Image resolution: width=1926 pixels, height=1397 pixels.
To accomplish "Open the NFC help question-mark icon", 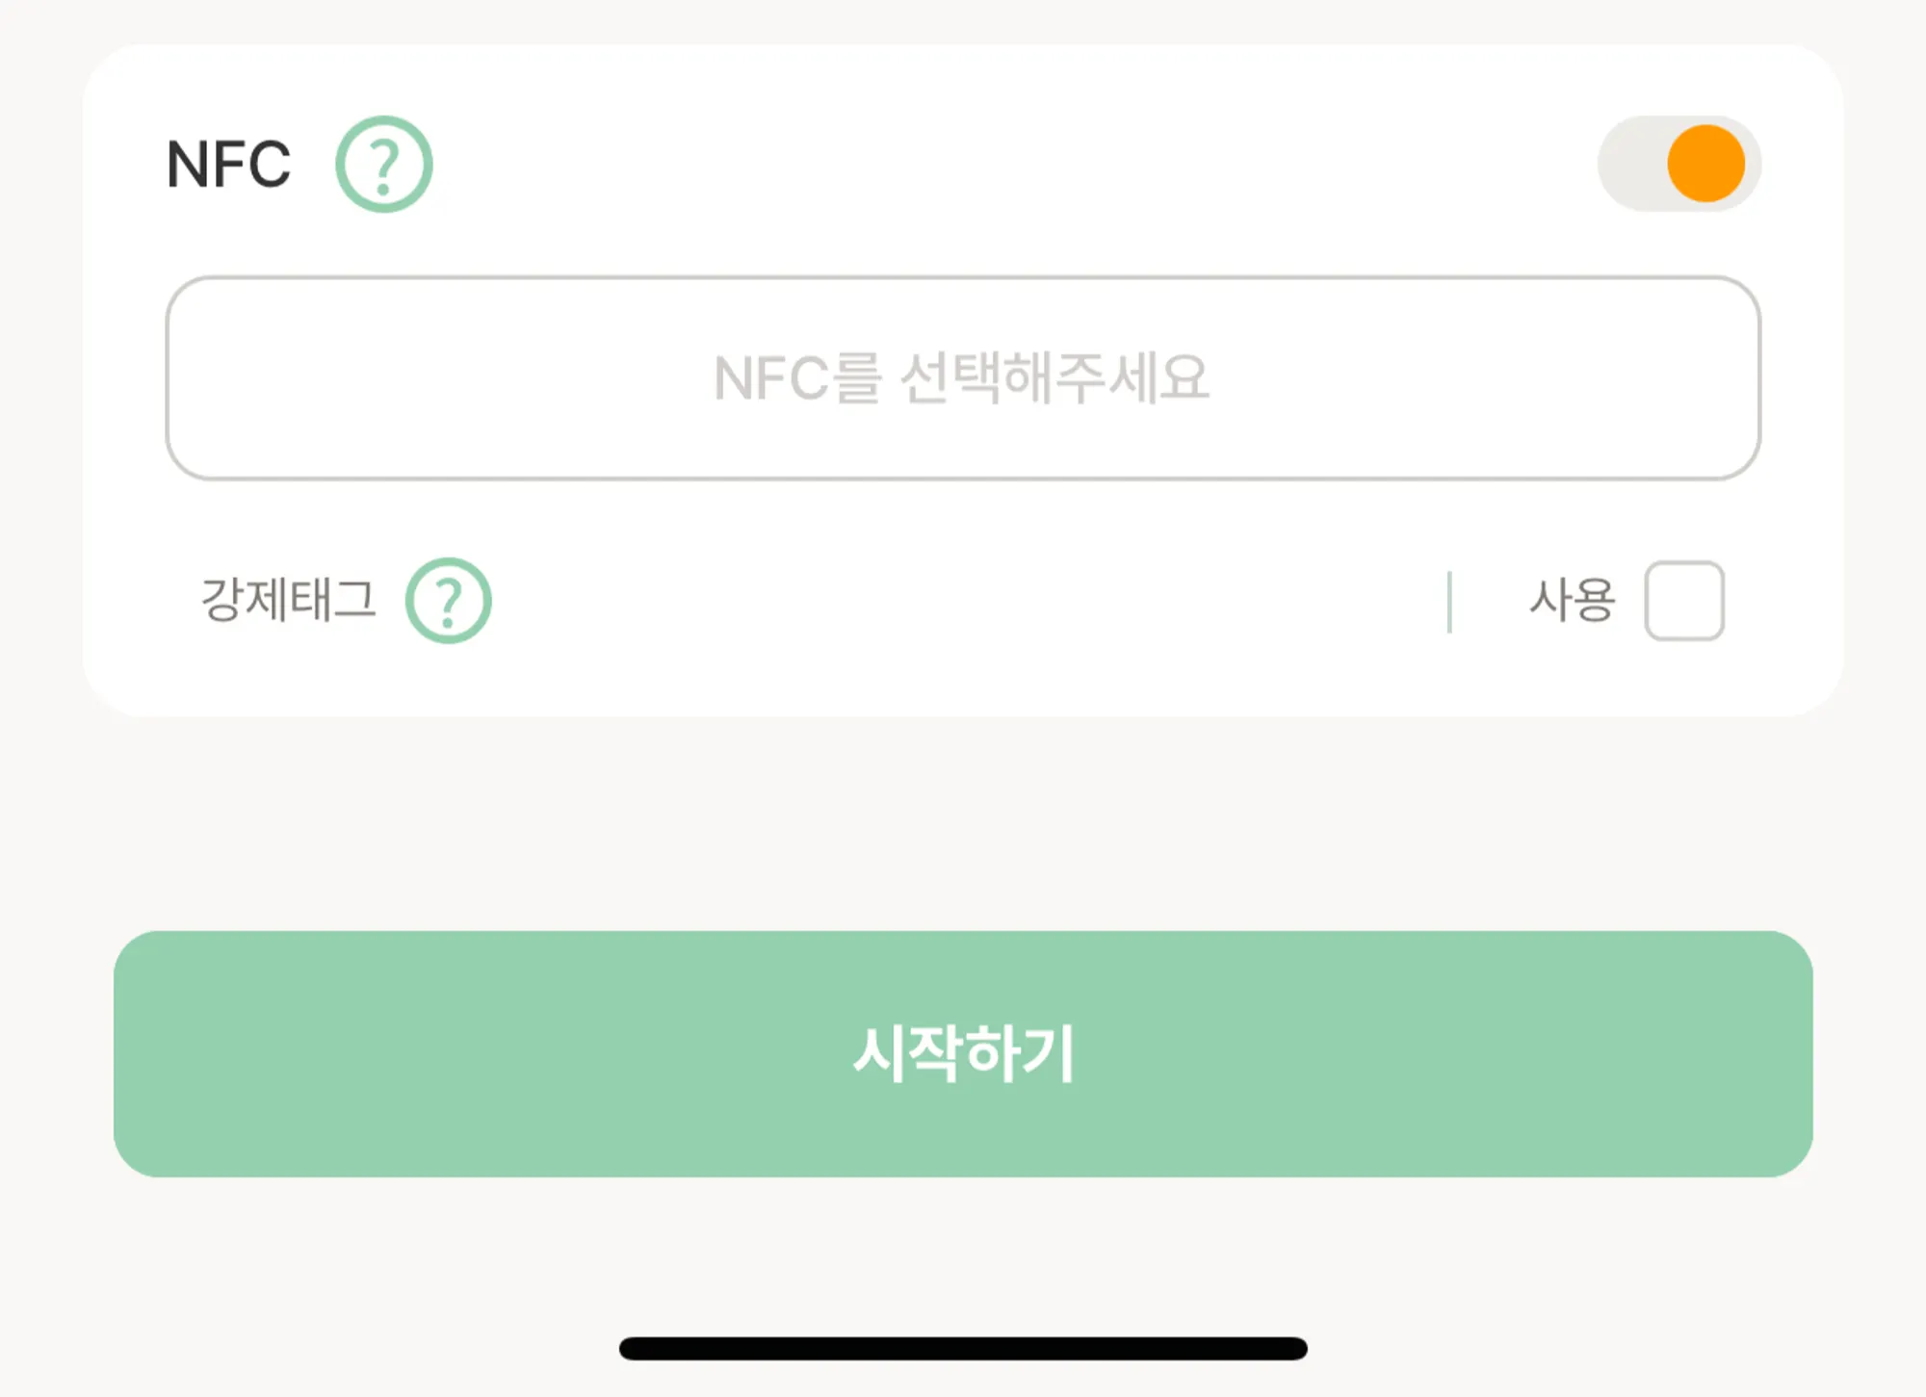I will (384, 164).
